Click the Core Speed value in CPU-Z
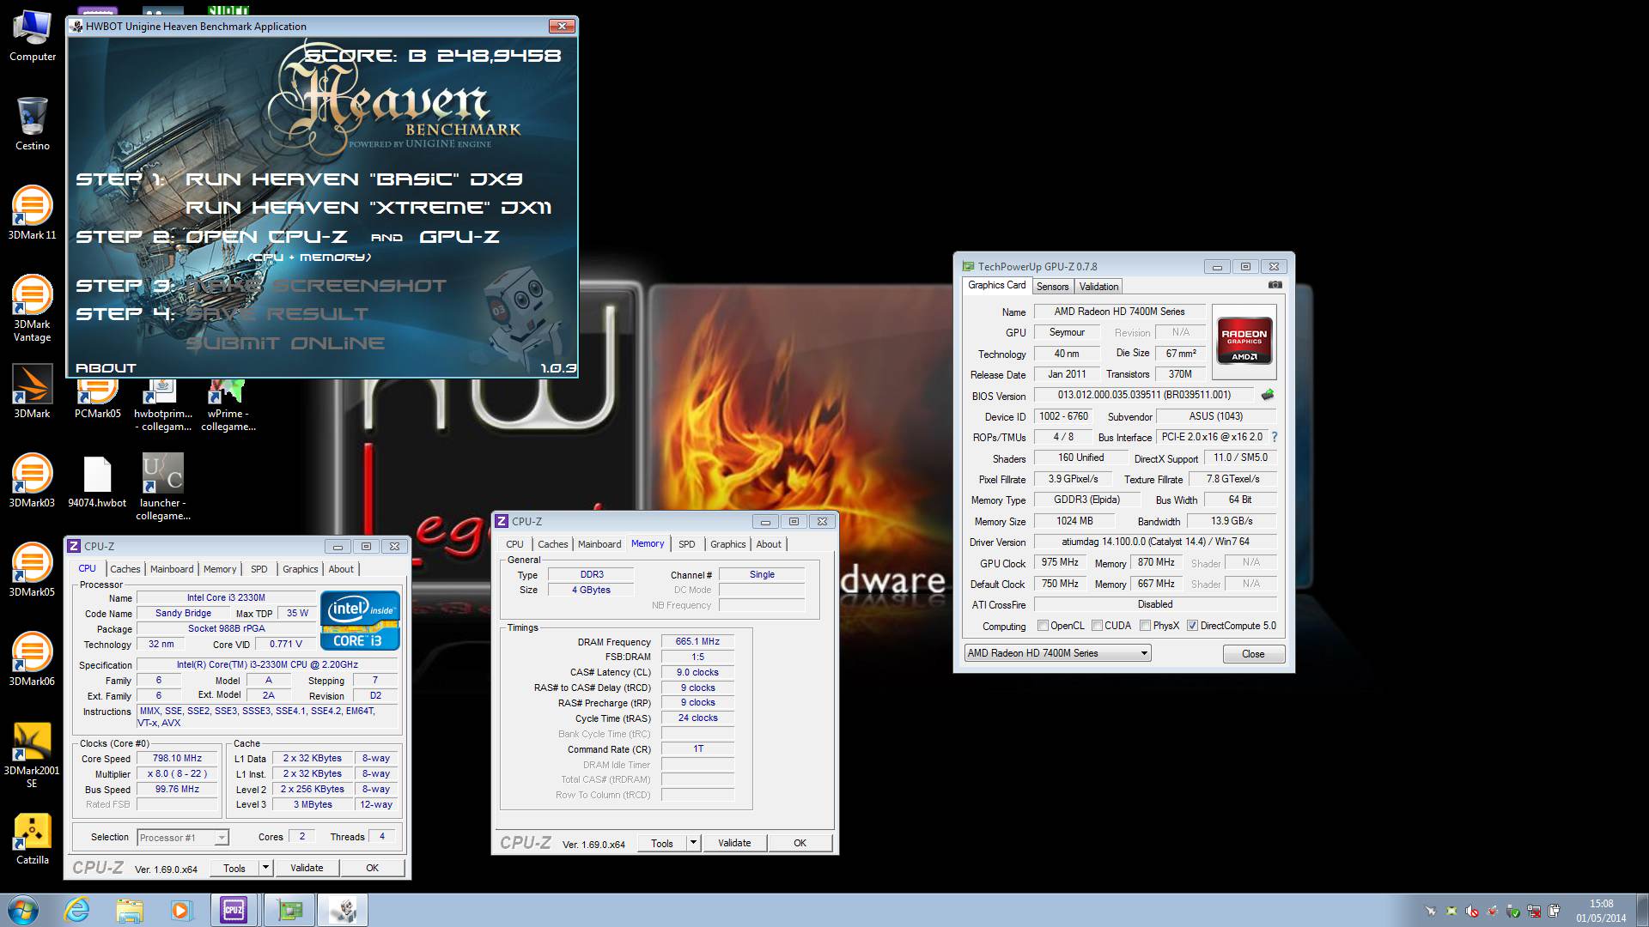Viewport: 1649px width, 927px height. (178, 759)
